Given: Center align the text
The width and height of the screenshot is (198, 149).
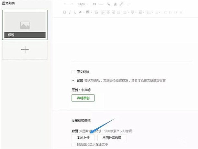Looking at the screenshot, I should 108,12.
